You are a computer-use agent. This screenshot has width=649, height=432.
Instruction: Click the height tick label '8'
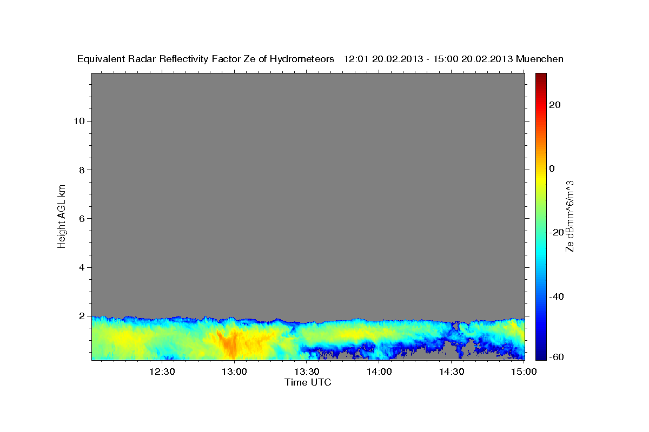pyautogui.click(x=81, y=170)
